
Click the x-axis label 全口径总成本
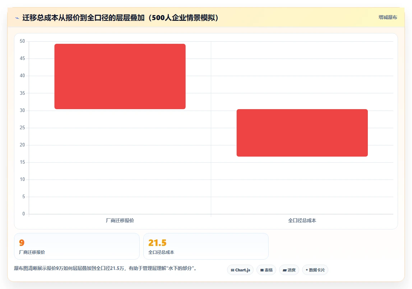(x=302, y=220)
